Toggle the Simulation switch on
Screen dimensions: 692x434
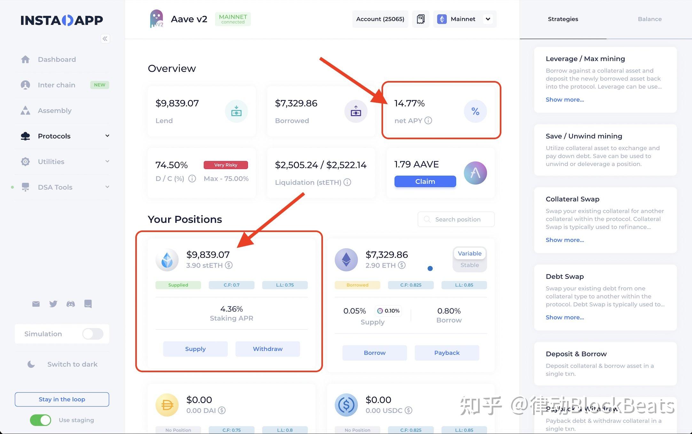(93, 334)
